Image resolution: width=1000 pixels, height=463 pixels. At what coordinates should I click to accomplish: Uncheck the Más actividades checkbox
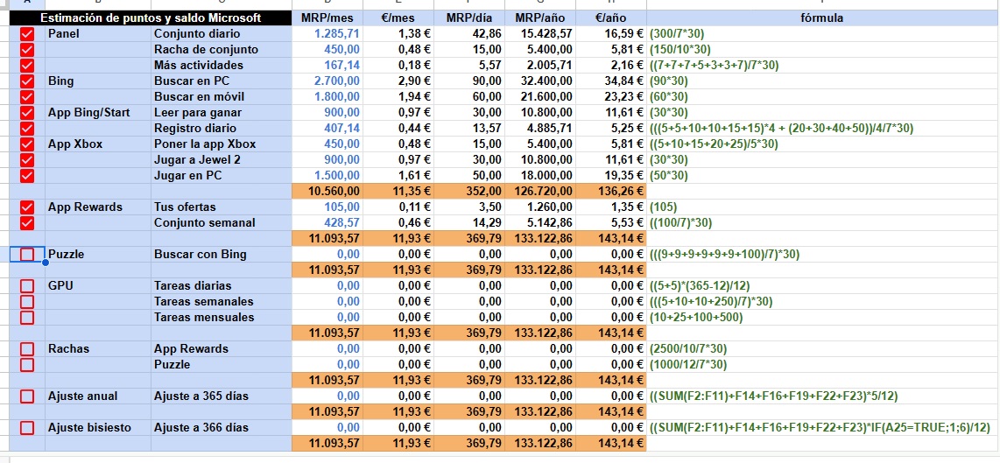(27, 65)
